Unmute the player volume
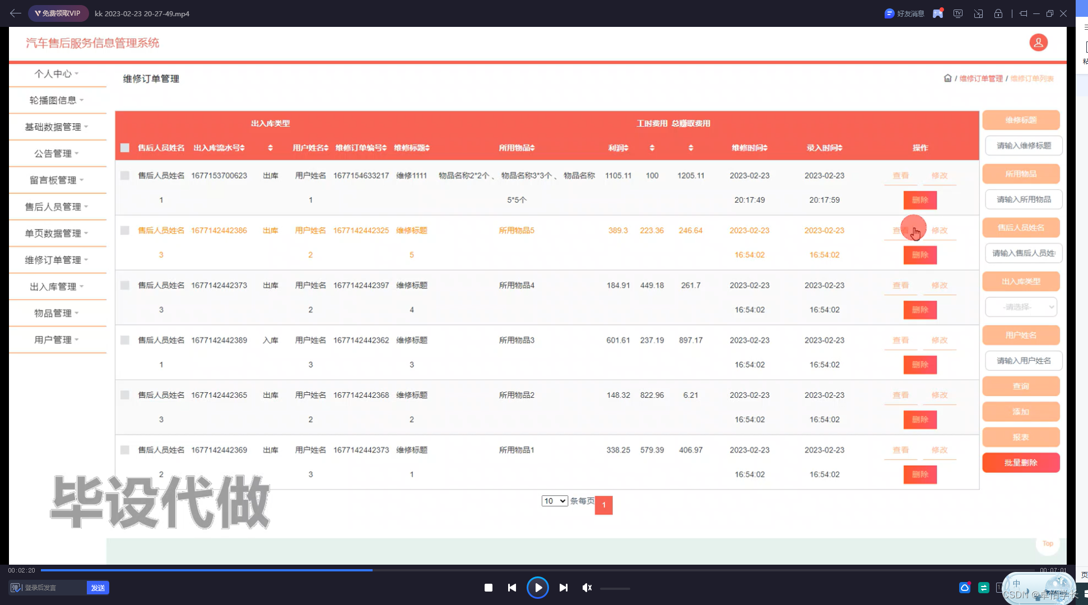 pos(587,588)
